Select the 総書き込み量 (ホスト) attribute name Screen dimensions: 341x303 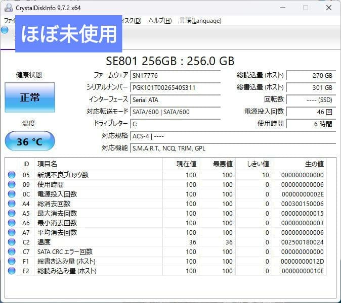66,261
